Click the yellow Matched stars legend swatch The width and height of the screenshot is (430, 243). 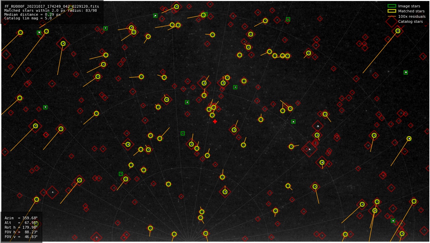[392, 11]
